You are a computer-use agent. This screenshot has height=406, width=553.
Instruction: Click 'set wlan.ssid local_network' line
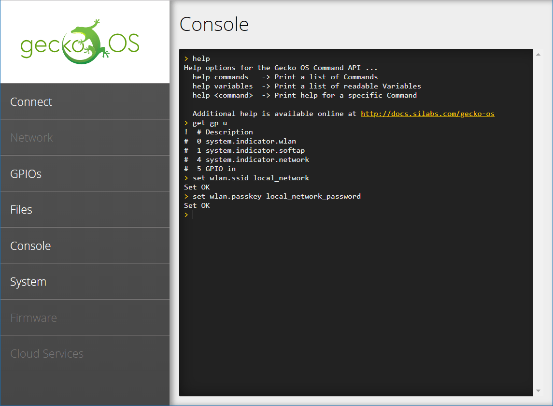tap(246, 178)
